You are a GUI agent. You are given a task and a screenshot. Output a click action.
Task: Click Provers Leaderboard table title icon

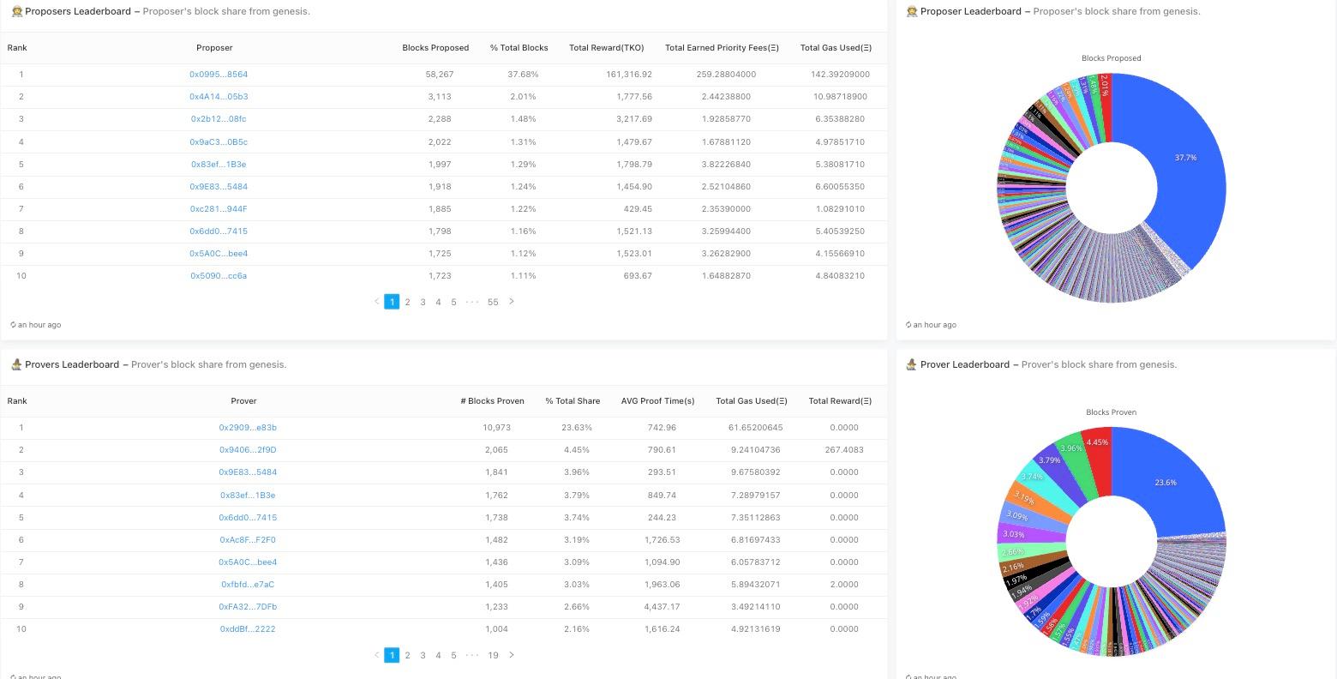coord(16,364)
